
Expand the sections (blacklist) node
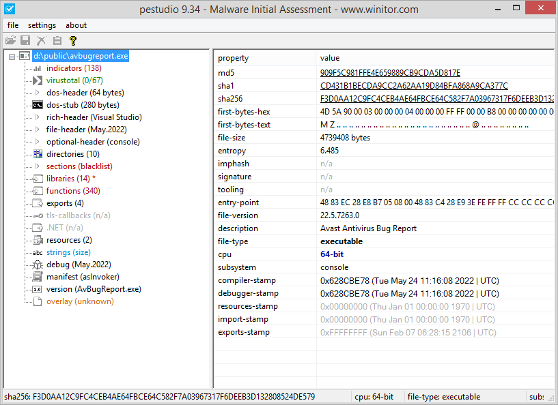pos(38,166)
